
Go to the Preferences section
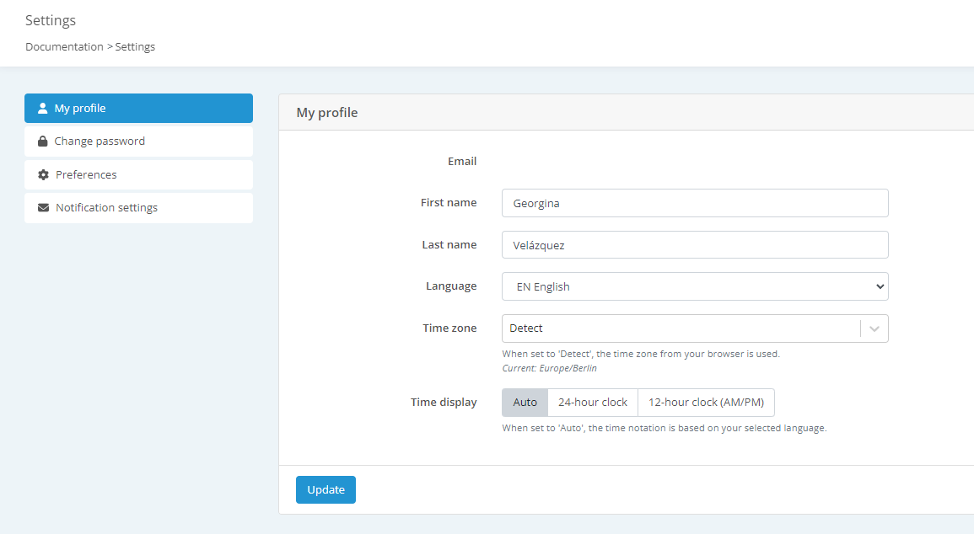click(88, 174)
